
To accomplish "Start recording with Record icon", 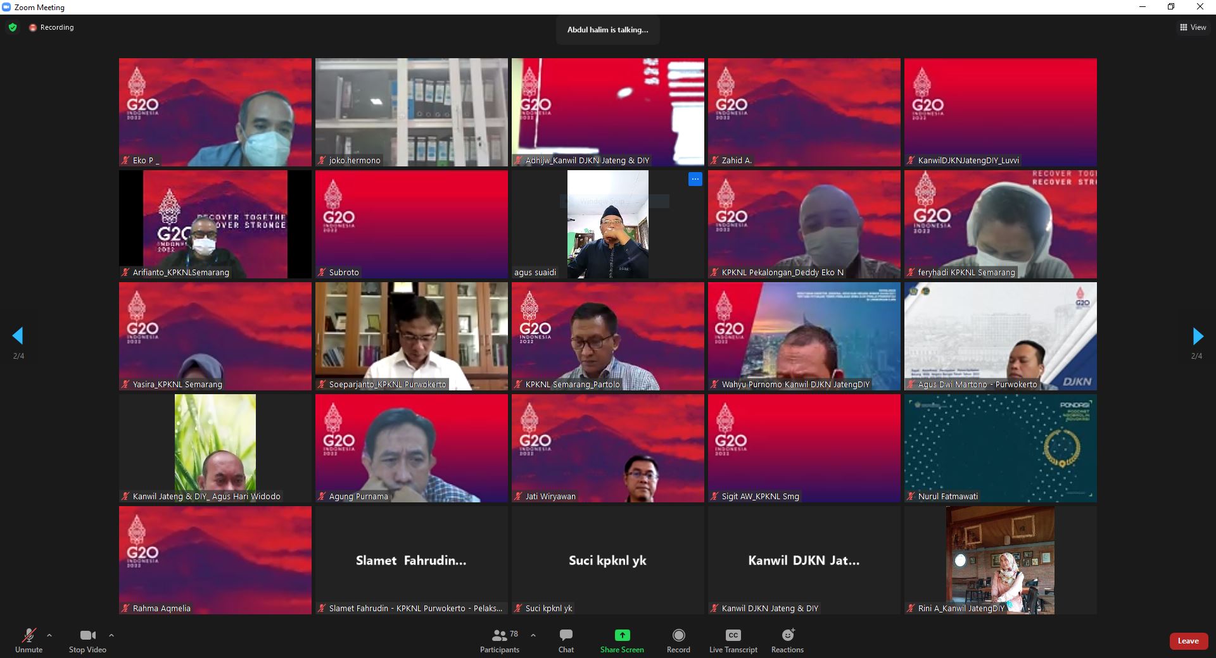I will coord(678,635).
